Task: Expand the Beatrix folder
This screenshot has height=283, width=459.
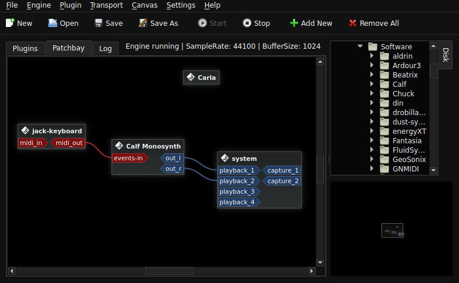Action: [x=372, y=75]
